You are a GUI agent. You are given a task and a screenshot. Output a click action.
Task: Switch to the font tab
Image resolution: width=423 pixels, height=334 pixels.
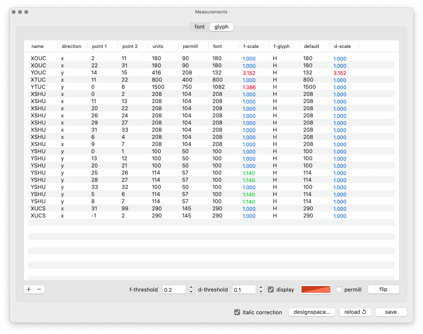[x=200, y=27]
